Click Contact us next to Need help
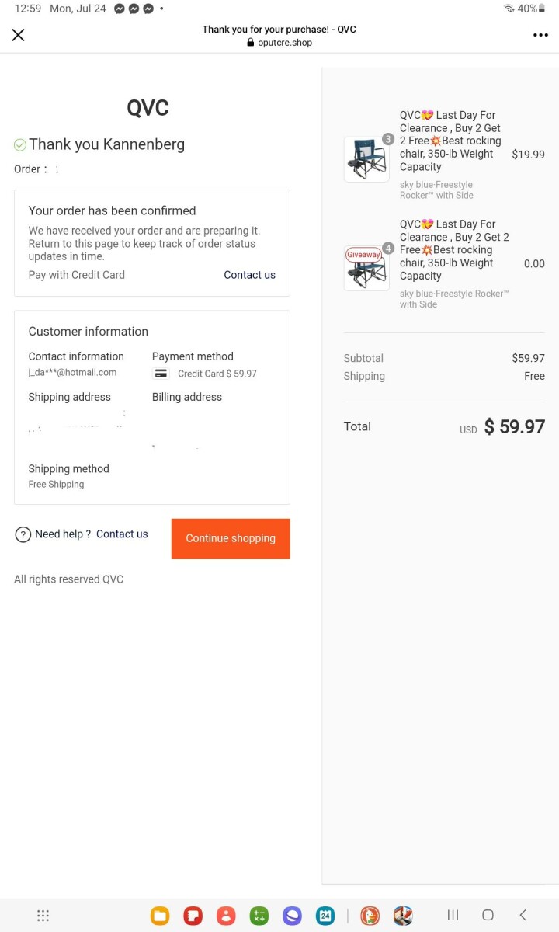The width and height of the screenshot is (559, 932). tap(122, 534)
